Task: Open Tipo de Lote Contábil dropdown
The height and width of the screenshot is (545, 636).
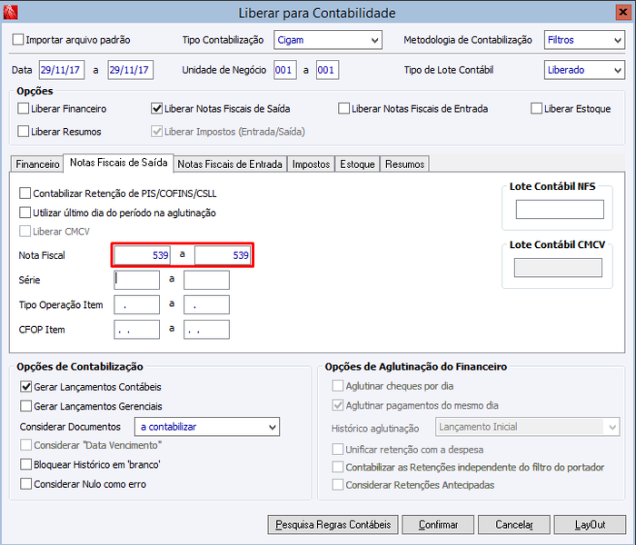Action: [584, 70]
